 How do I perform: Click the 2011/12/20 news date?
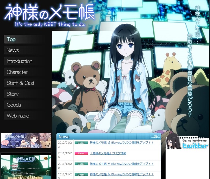point(65,166)
